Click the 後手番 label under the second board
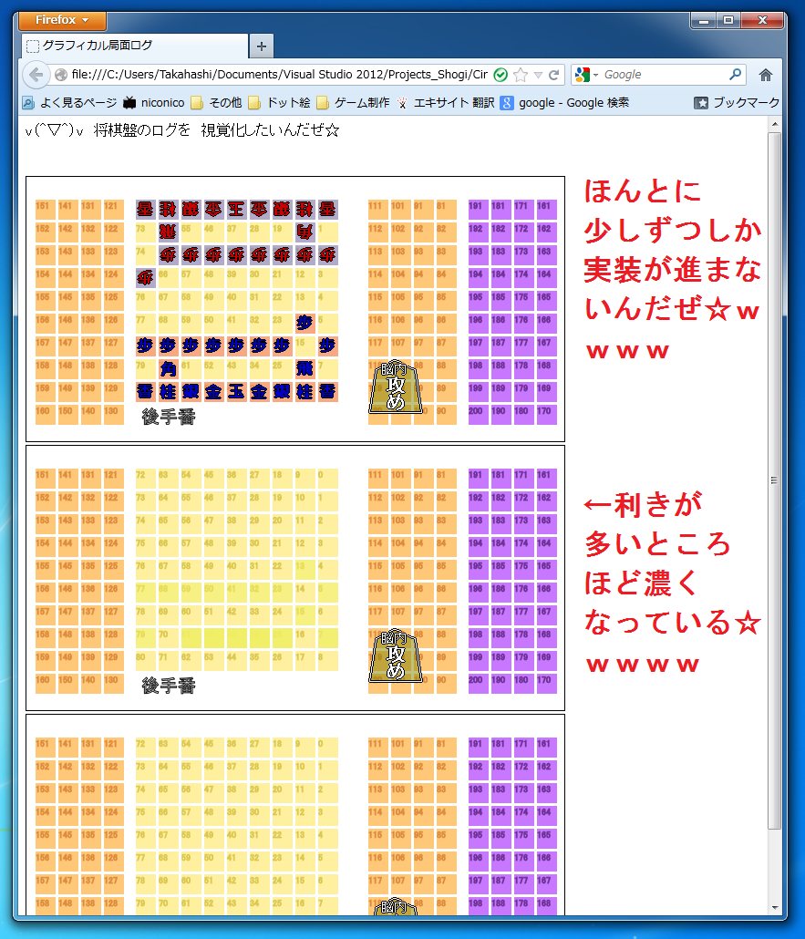 169,686
